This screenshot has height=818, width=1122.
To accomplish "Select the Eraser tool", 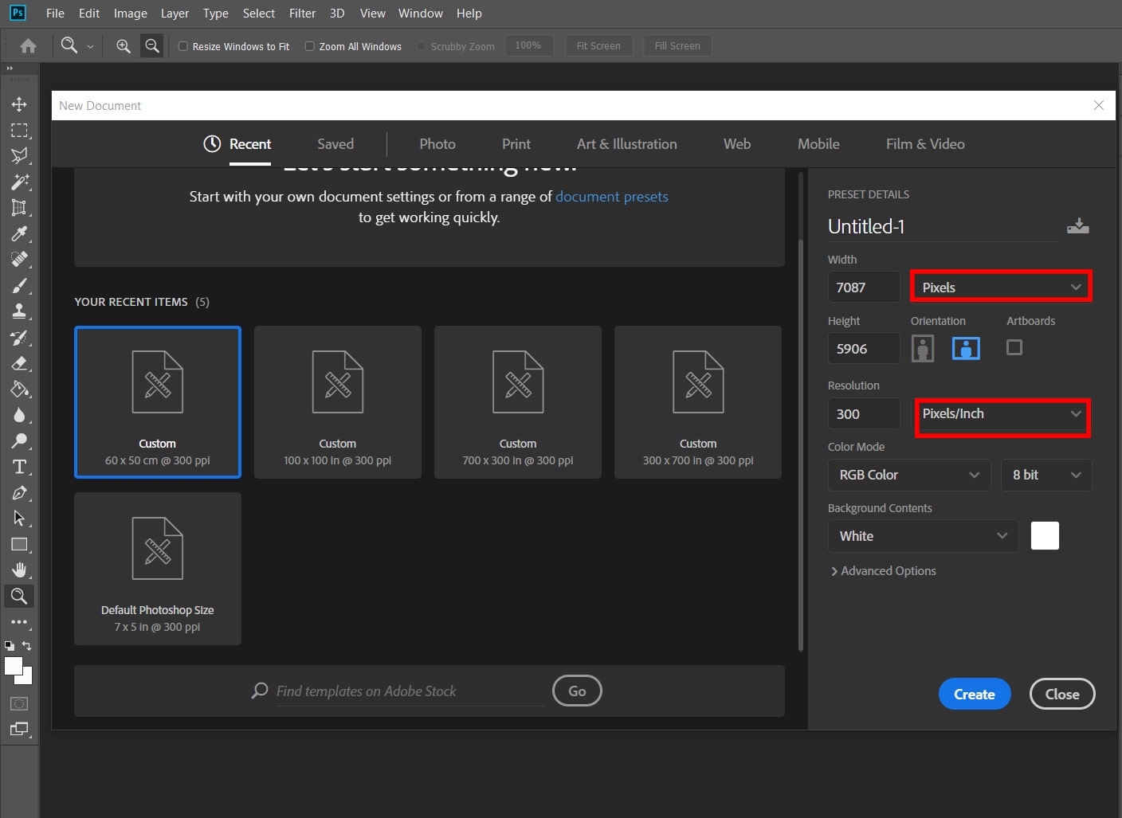I will [19, 363].
